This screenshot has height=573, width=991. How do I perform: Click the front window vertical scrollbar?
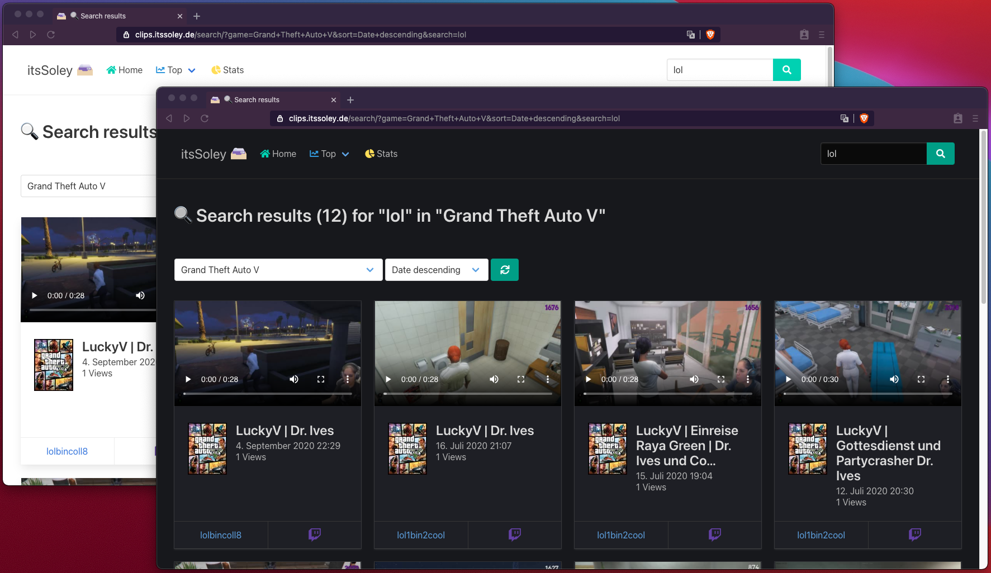click(983, 218)
